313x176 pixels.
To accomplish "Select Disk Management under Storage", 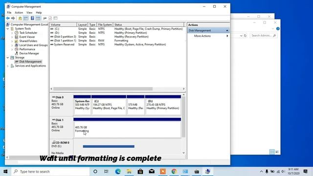I will point(30,62).
